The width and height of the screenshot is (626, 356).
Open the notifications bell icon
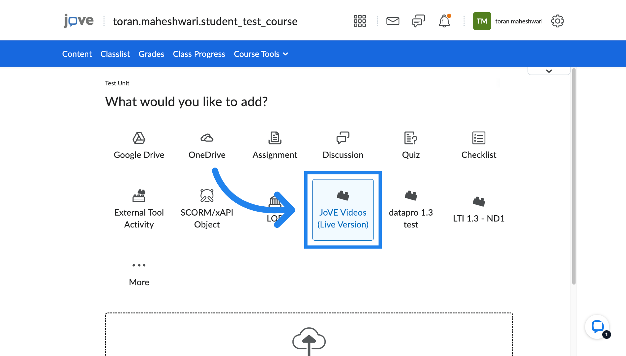[x=444, y=21]
